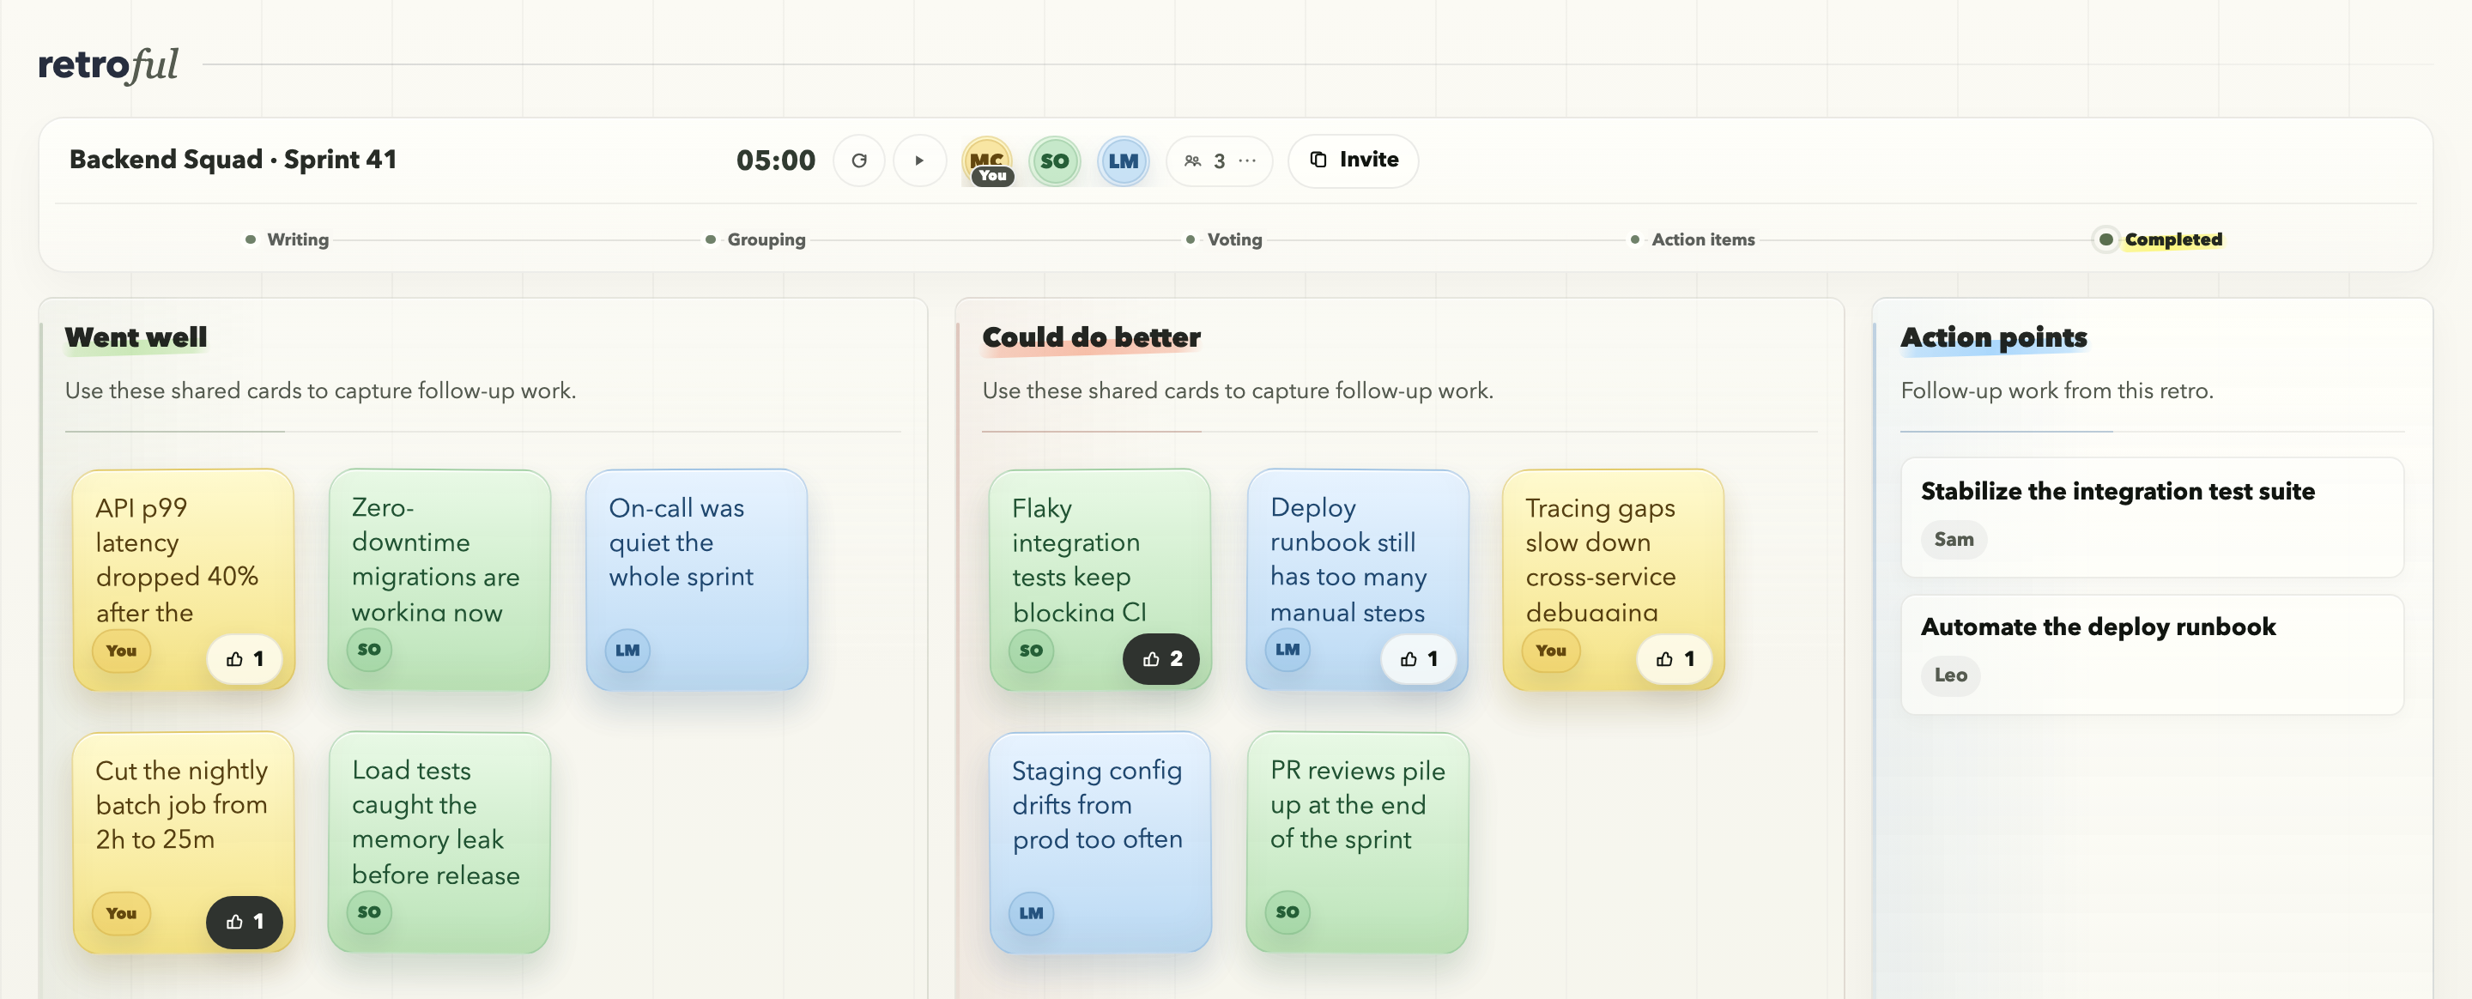Click the 05:00 timer display
The height and width of the screenshot is (999, 2472).
775,160
